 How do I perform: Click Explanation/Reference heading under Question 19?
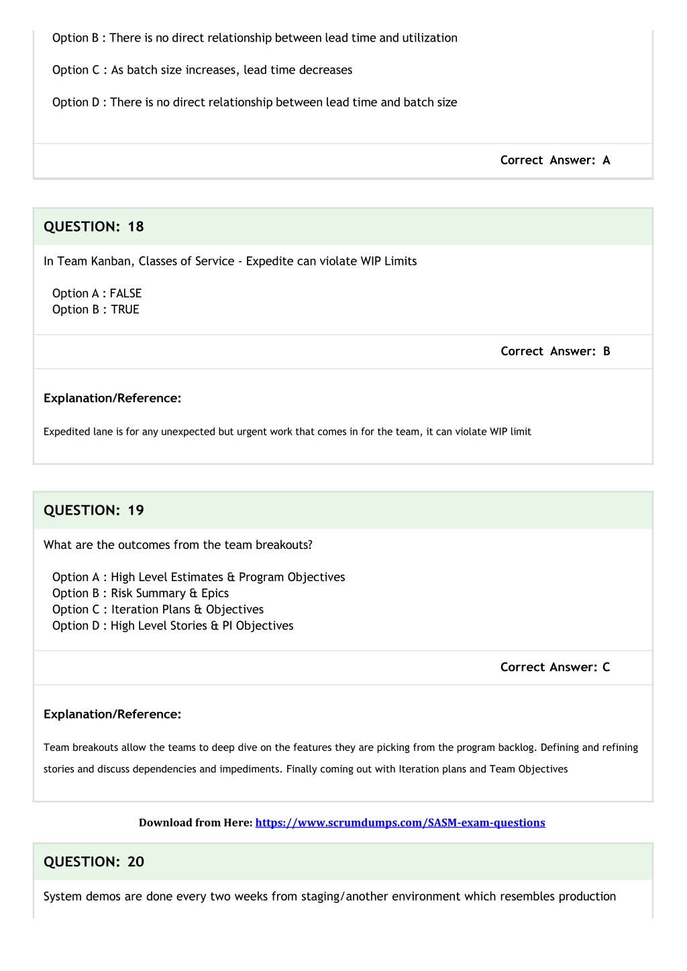[x=113, y=715]
